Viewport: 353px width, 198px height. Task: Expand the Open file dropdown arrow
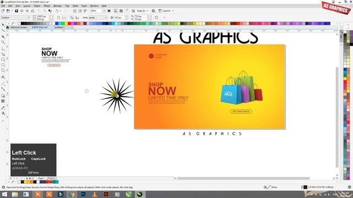(12, 11)
